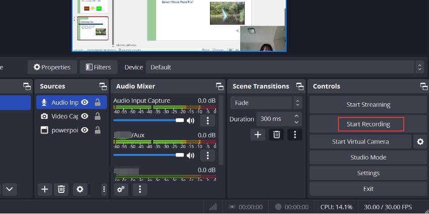Undock the Controls panel
Viewport: 429px width, 214px height.
(424, 87)
